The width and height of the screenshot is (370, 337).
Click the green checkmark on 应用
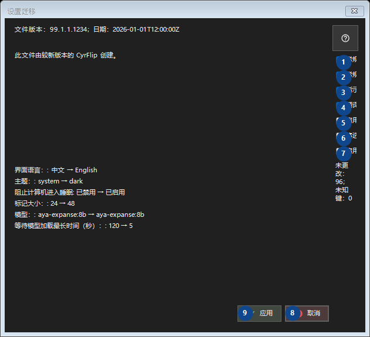tap(253, 313)
